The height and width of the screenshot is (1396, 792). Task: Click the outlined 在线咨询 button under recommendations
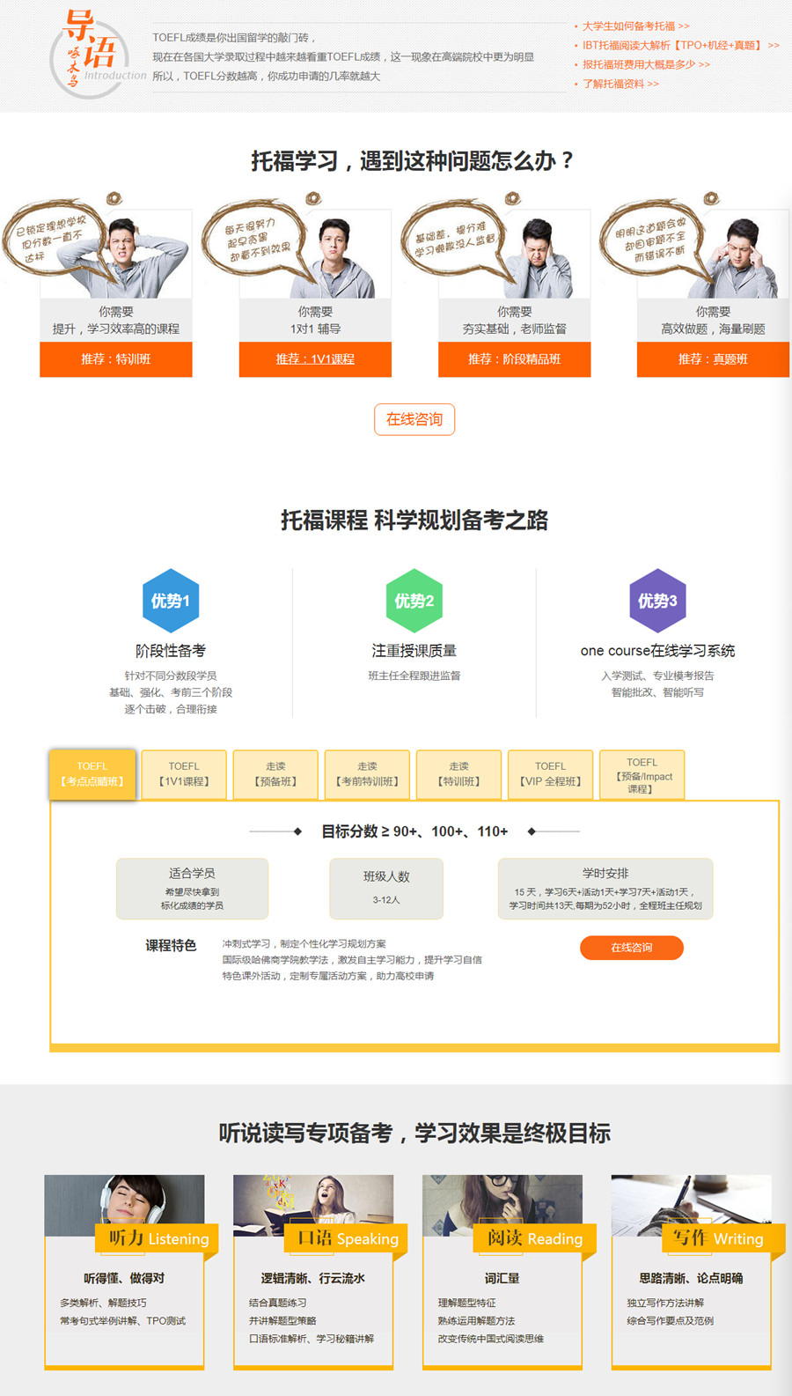pos(414,419)
